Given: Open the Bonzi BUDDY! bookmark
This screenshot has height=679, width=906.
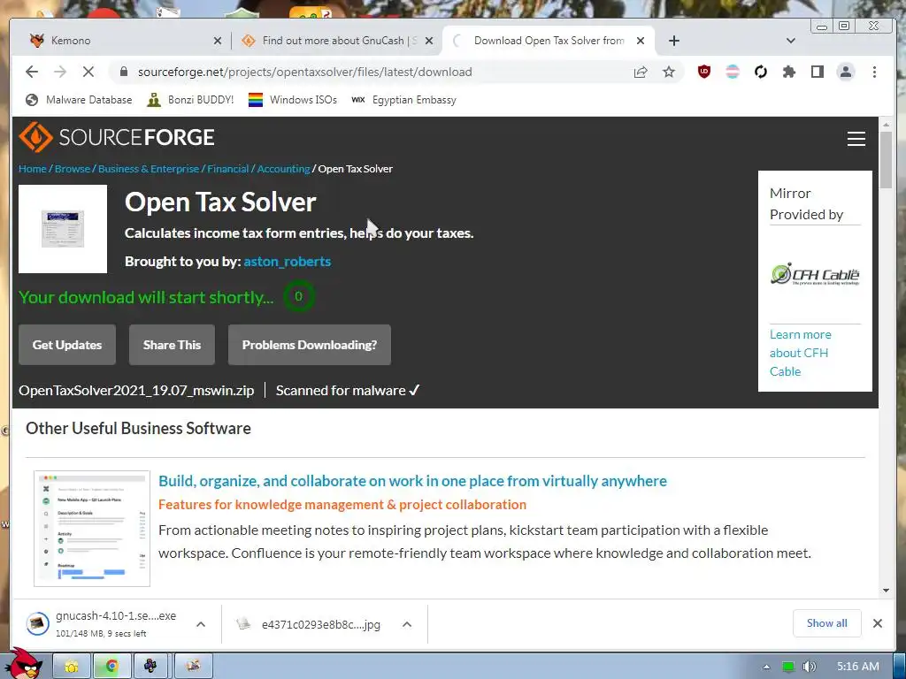Looking at the screenshot, I should coord(190,100).
